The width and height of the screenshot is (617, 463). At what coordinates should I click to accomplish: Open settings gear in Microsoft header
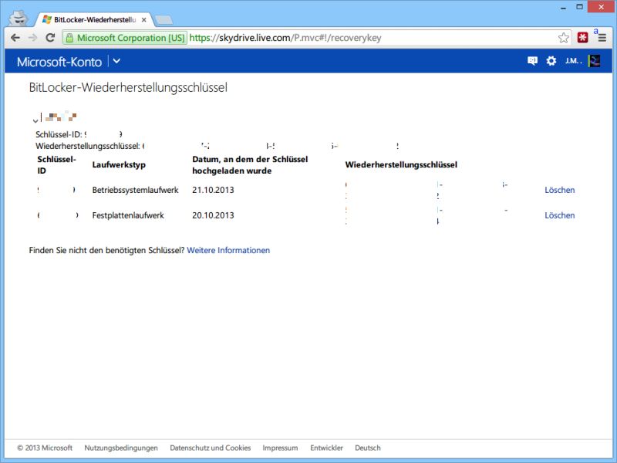click(x=551, y=61)
